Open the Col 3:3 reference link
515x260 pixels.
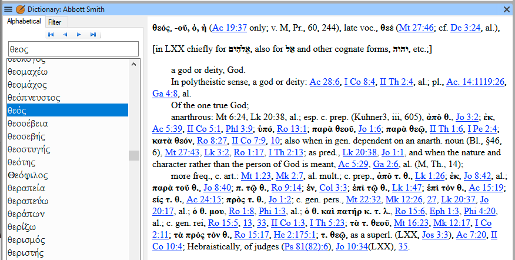(x=333, y=188)
